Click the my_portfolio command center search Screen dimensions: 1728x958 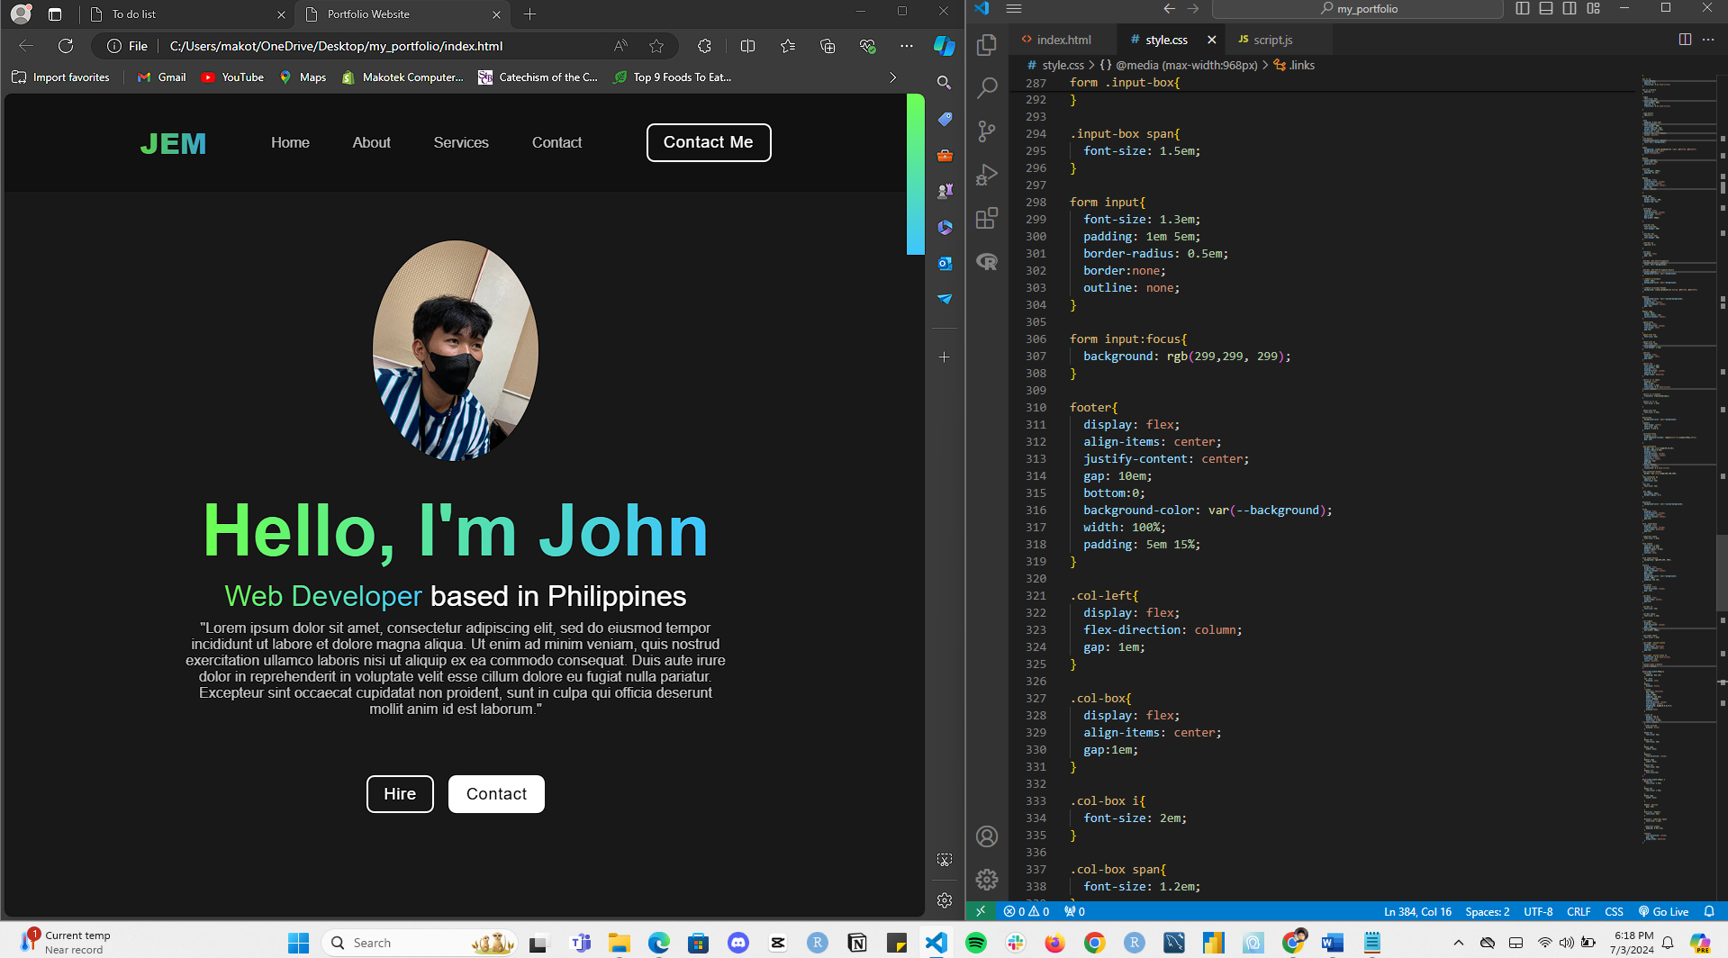pyautogui.click(x=1359, y=9)
